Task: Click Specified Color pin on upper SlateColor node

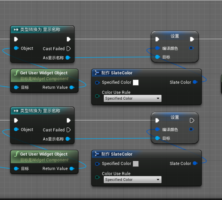Action: click(97, 83)
